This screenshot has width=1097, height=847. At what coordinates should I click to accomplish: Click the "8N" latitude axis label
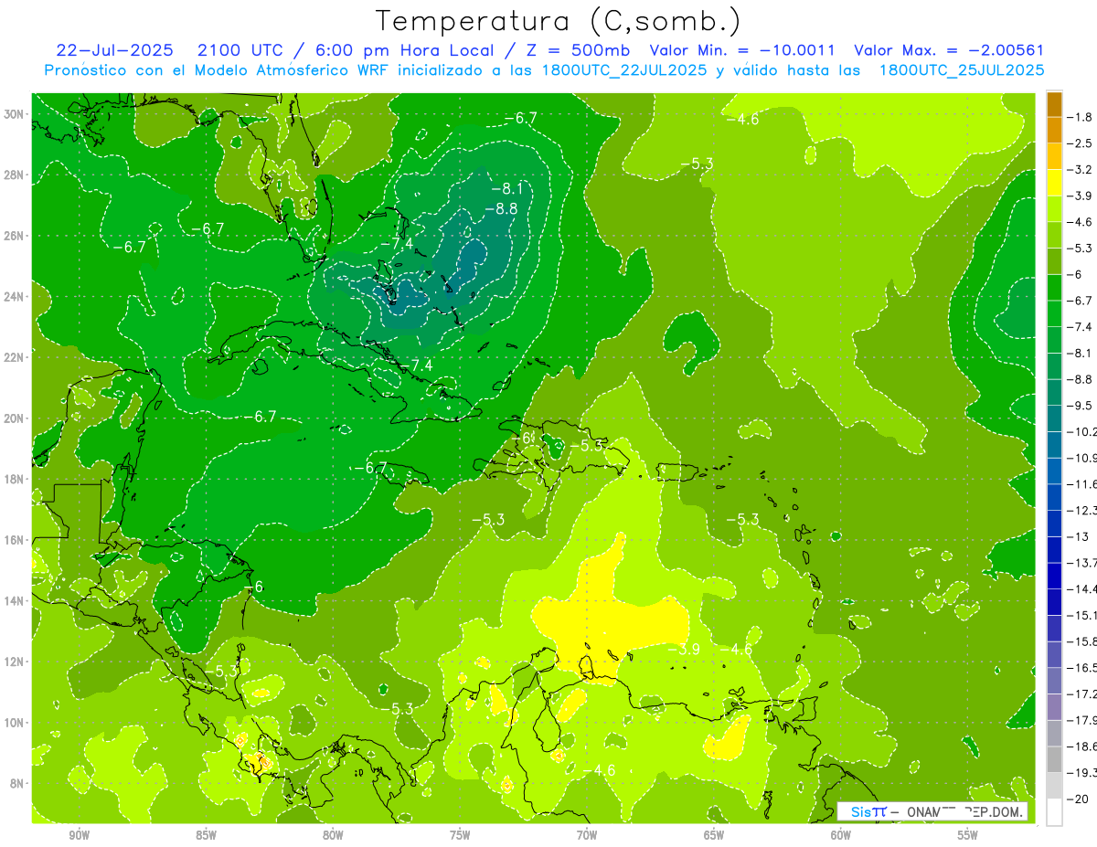pos(17,783)
